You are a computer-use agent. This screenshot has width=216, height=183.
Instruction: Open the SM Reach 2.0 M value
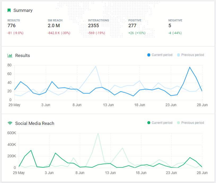[x=54, y=26]
